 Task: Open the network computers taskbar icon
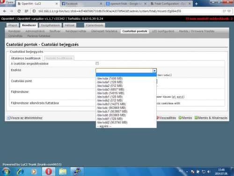[x=77, y=171]
